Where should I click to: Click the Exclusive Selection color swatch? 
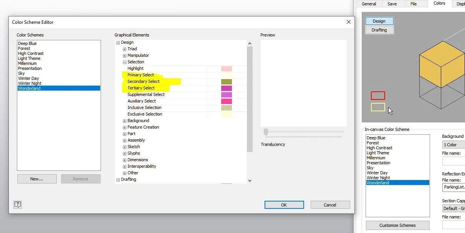pos(227,114)
